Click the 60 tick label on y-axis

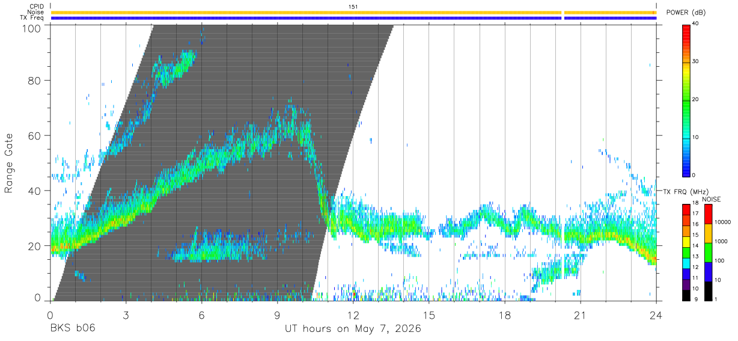[34, 137]
